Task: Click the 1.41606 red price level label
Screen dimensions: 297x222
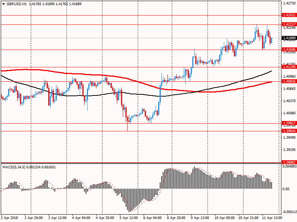Action: point(289,50)
